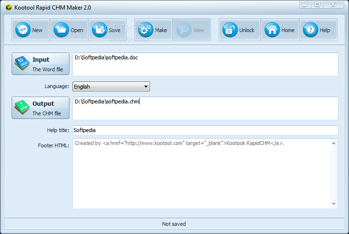Screen dimensions: 349x234
Task: Save the current project
Action: pyautogui.click(x=107, y=30)
